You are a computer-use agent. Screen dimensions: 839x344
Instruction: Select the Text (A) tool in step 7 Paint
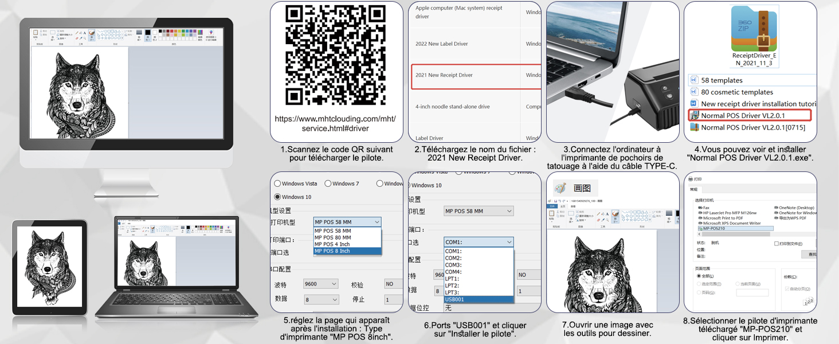click(x=607, y=214)
